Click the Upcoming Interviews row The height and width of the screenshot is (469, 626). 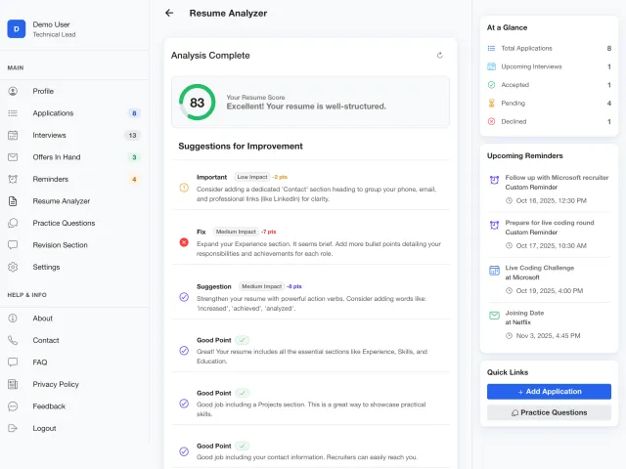pyautogui.click(x=549, y=66)
